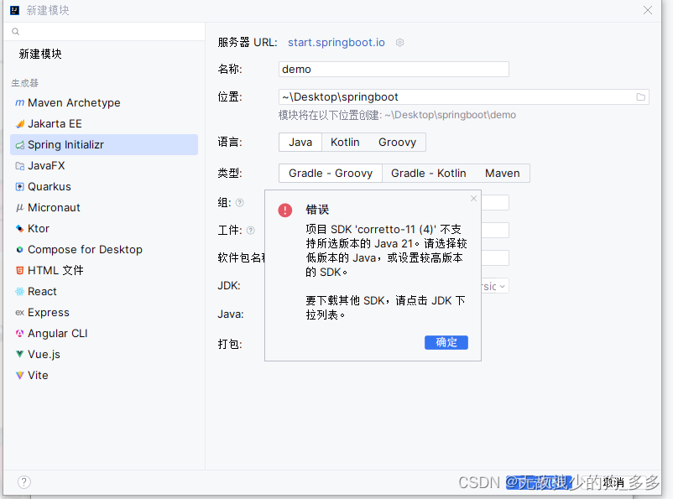The width and height of the screenshot is (673, 499).
Task: Browse location with folder icon
Action: pos(641,97)
